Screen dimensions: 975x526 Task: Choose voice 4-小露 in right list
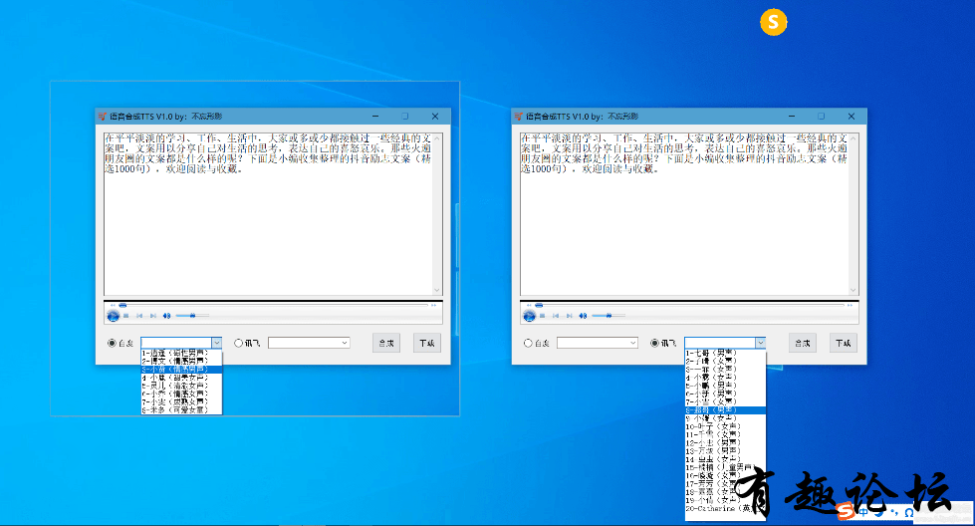coord(725,378)
